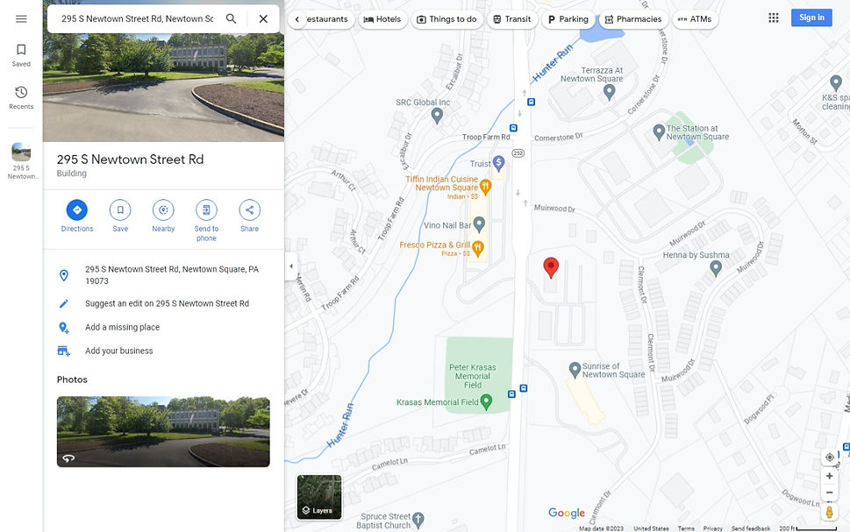Select the Hotels category chip
850x532 pixels.
382,19
